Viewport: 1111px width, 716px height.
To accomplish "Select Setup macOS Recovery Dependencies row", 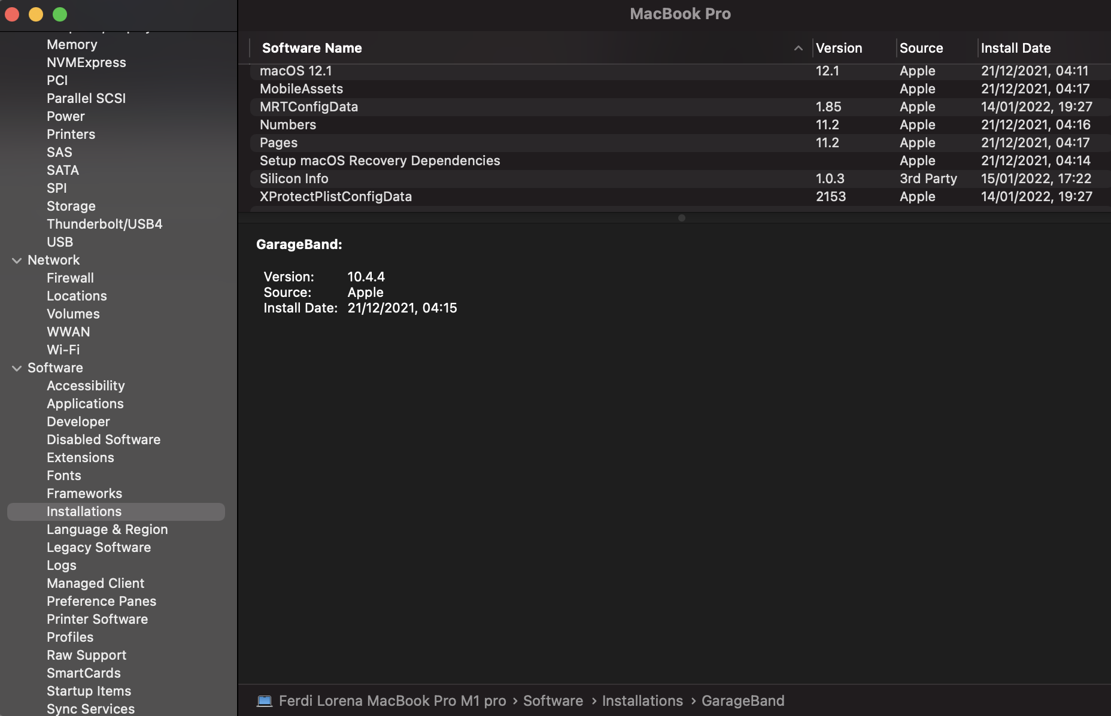I will point(681,161).
